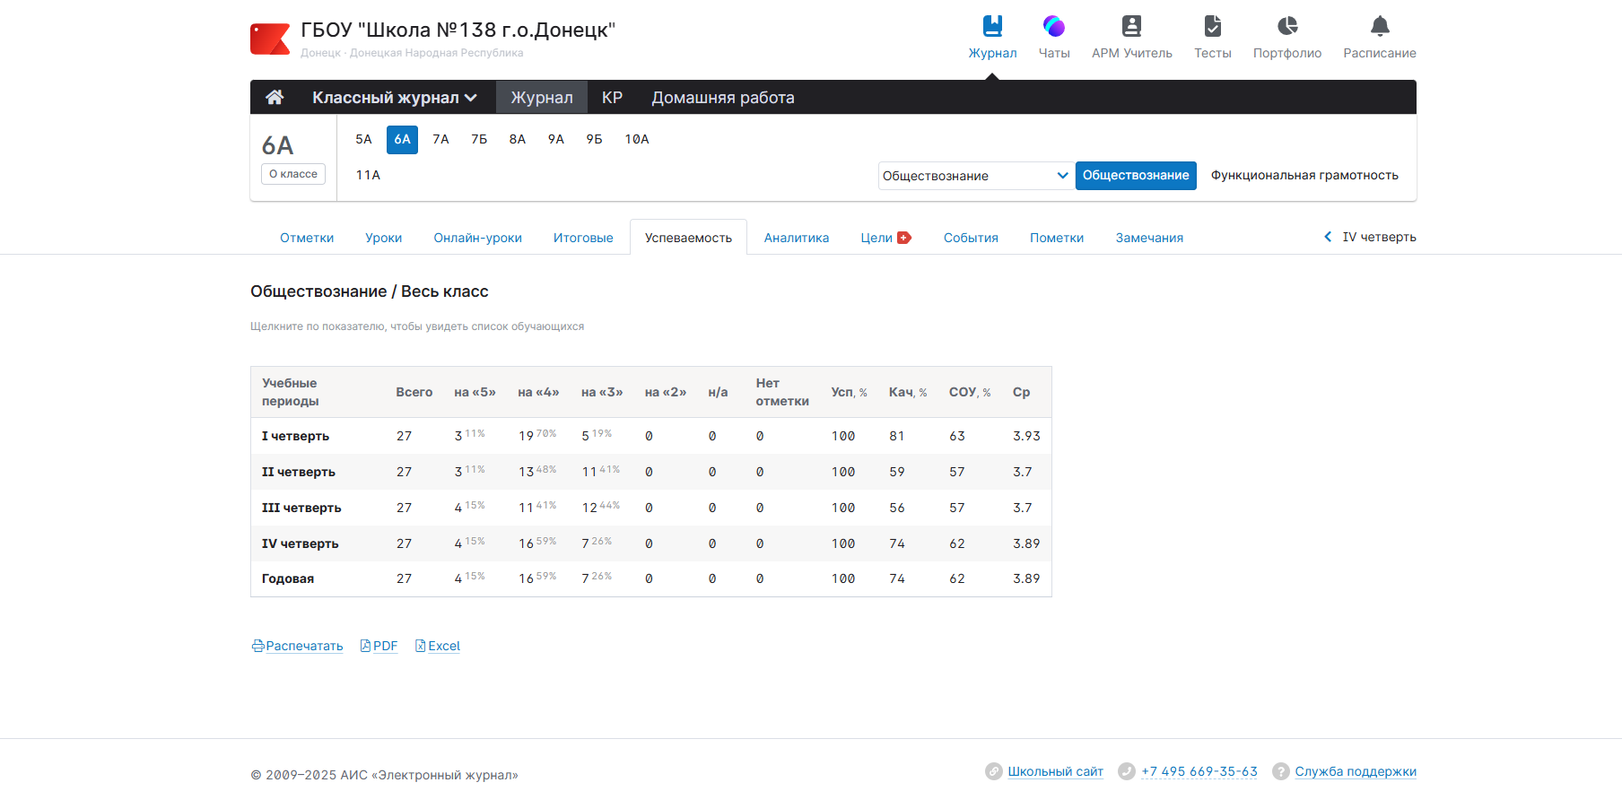The height and width of the screenshot is (800, 1622).
Task: Click the II четверть row label
Action: [x=299, y=472]
